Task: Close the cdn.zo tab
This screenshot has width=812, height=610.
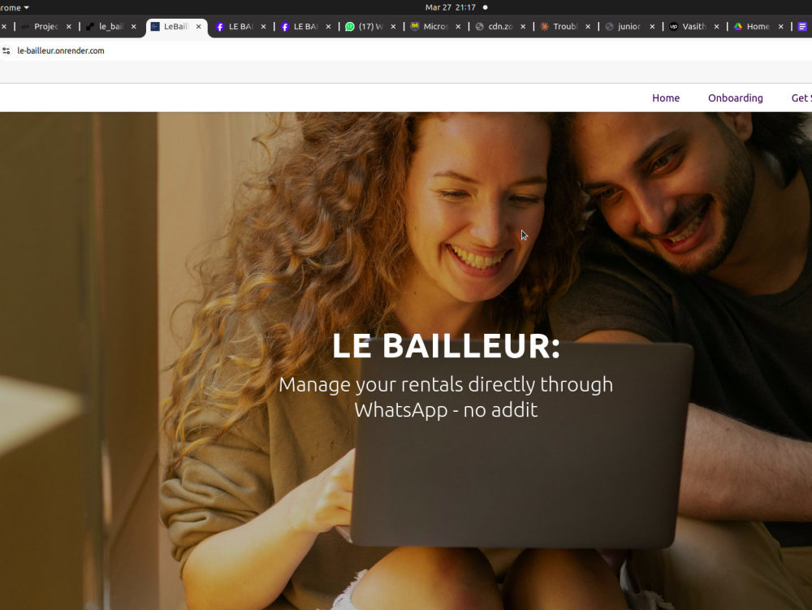Action: pos(523,27)
